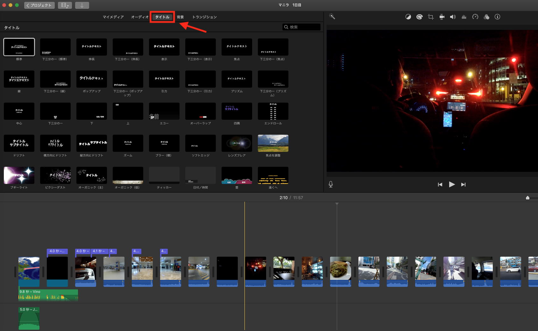
Task: Select the pasta dish clip in timeline
Action: tap(341, 272)
